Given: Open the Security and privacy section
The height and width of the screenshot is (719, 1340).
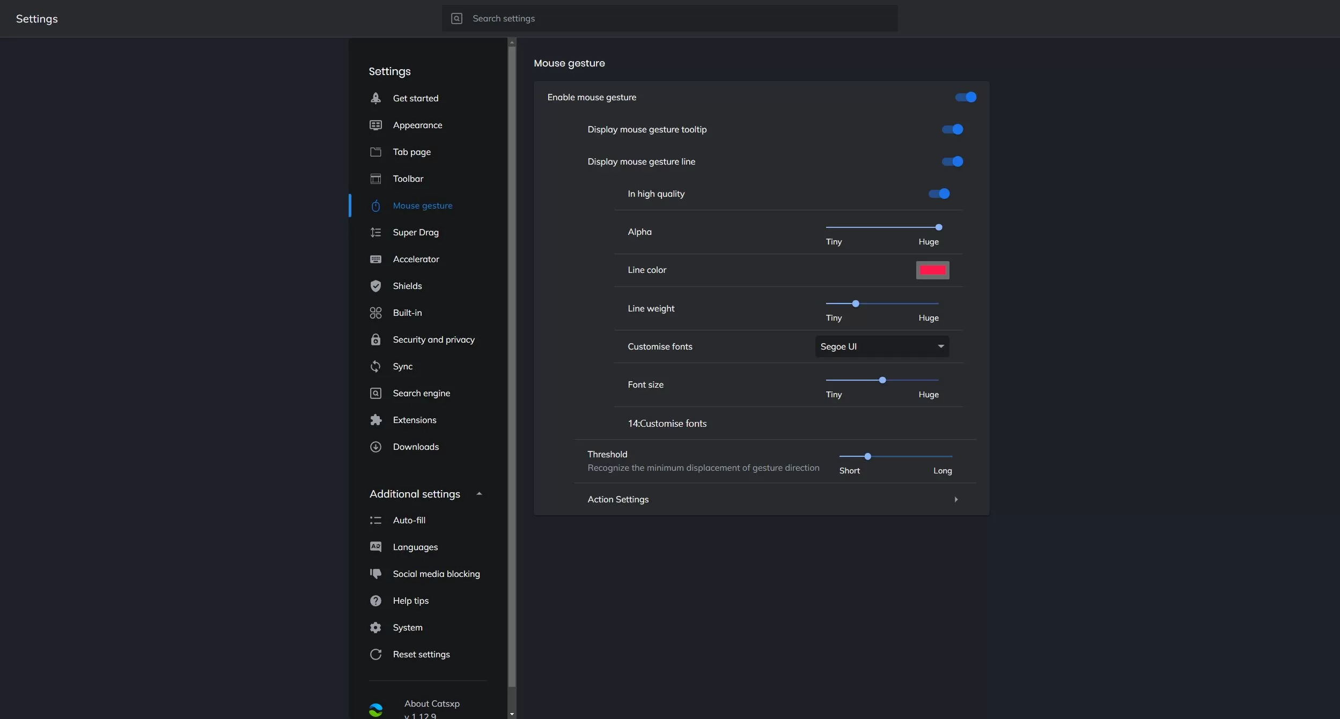Looking at the screenshot, I should (x=433, y=339).
